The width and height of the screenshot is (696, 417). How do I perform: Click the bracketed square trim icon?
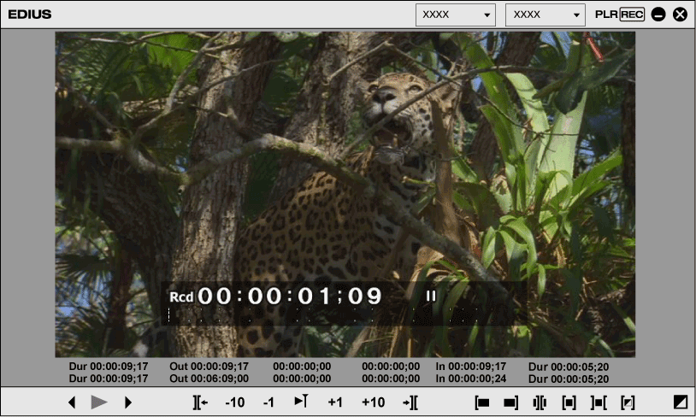tap(569, 402)
